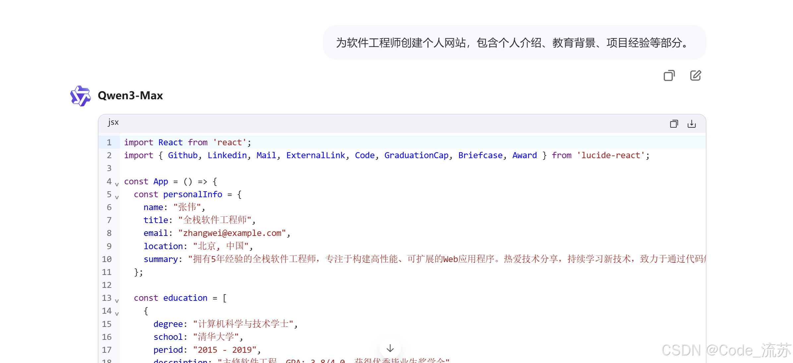Edit the user prompt message
793x363 pixels.
695,76
